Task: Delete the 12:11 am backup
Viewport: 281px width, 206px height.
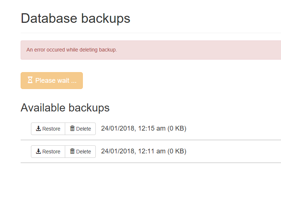Action: tap(80, 152)
